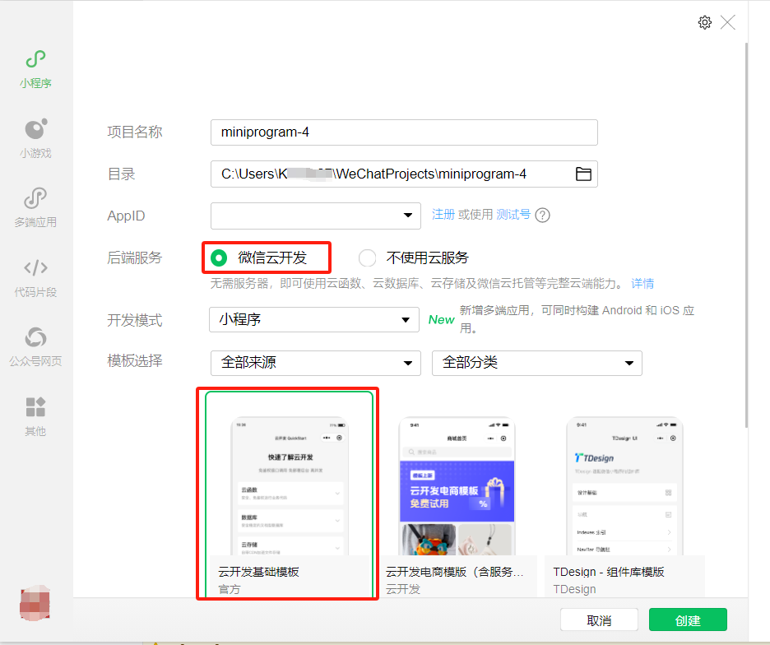Open 代码片段 code snippet section
This screenshot has height=645, width=770.
point(35,278)
